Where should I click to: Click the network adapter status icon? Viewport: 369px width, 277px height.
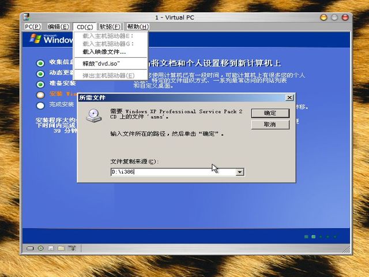[71, 248]
